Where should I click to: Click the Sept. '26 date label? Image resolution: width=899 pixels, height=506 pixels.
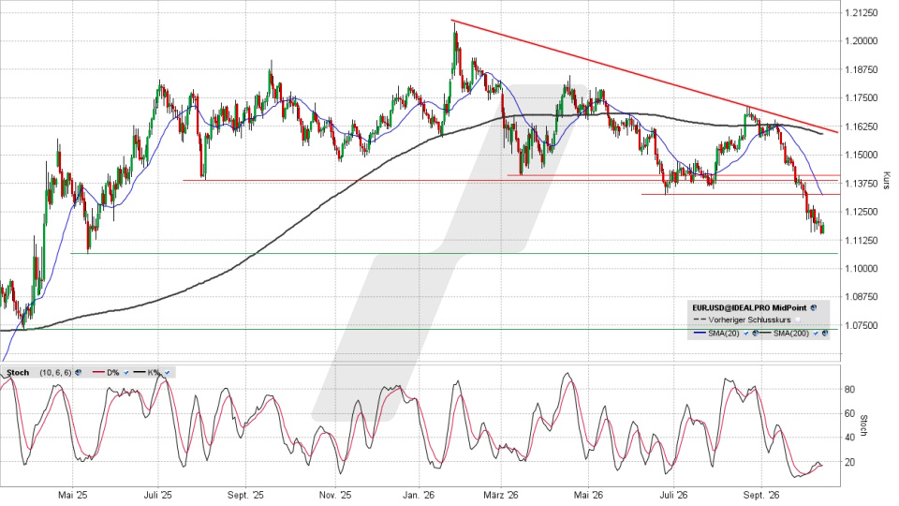[760, 495]
